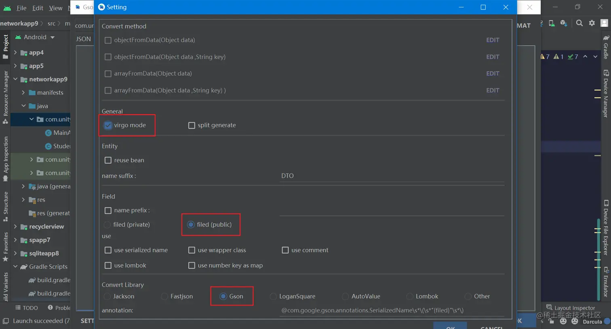
Task: Collapse Gradle Scripts node
Action: [15, 266]
